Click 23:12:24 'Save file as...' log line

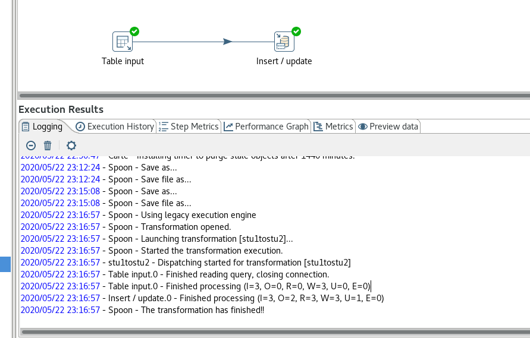(x=106, y=179)
